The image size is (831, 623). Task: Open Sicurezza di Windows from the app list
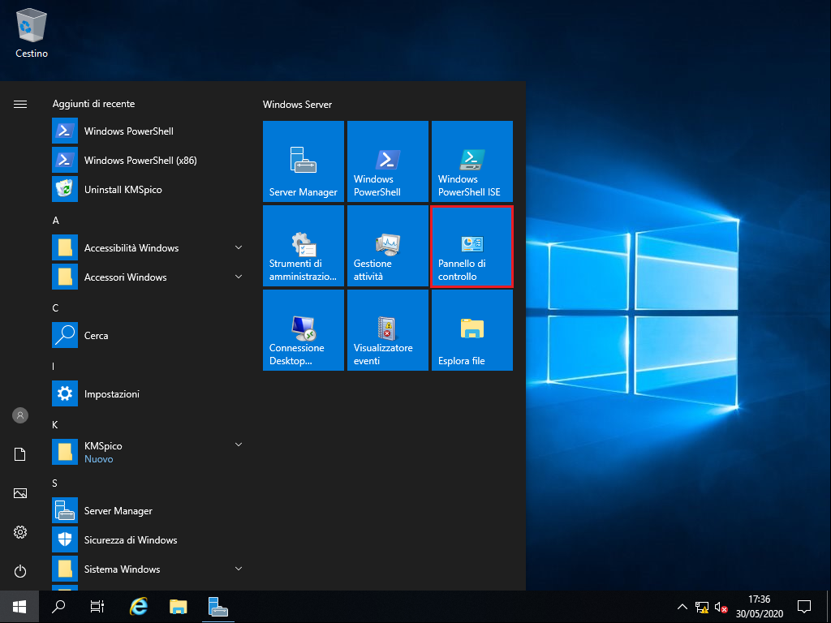coord(149,539)
